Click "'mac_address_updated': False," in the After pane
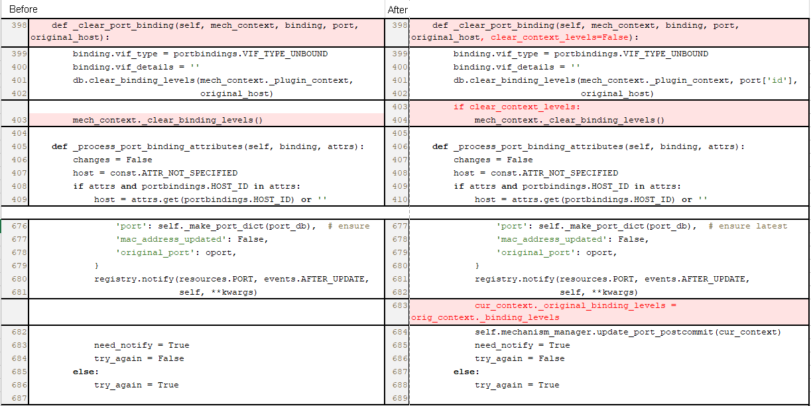Image resolution: width=811 pixels, height=406 pixels. pyautogui.click(x=573, y=239)
